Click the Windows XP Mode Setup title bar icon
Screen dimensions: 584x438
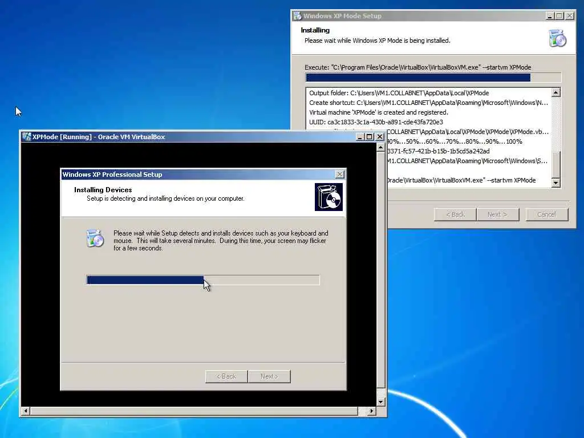297,15
